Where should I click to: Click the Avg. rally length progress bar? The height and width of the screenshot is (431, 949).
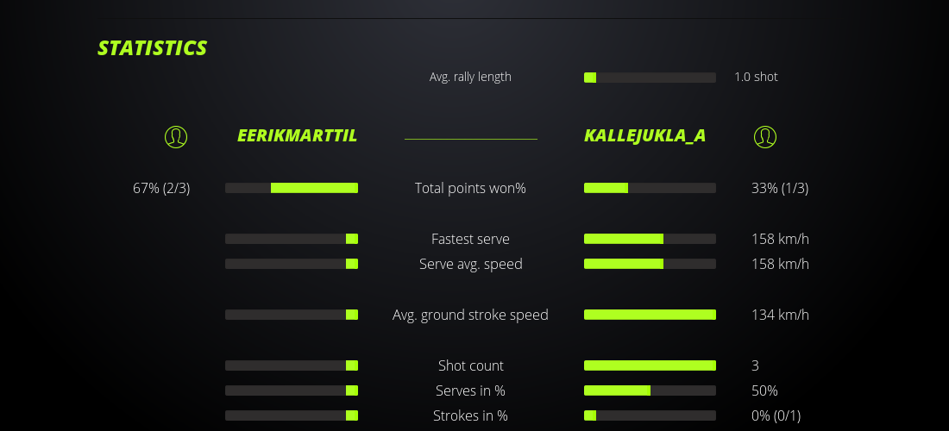point(650,78)
